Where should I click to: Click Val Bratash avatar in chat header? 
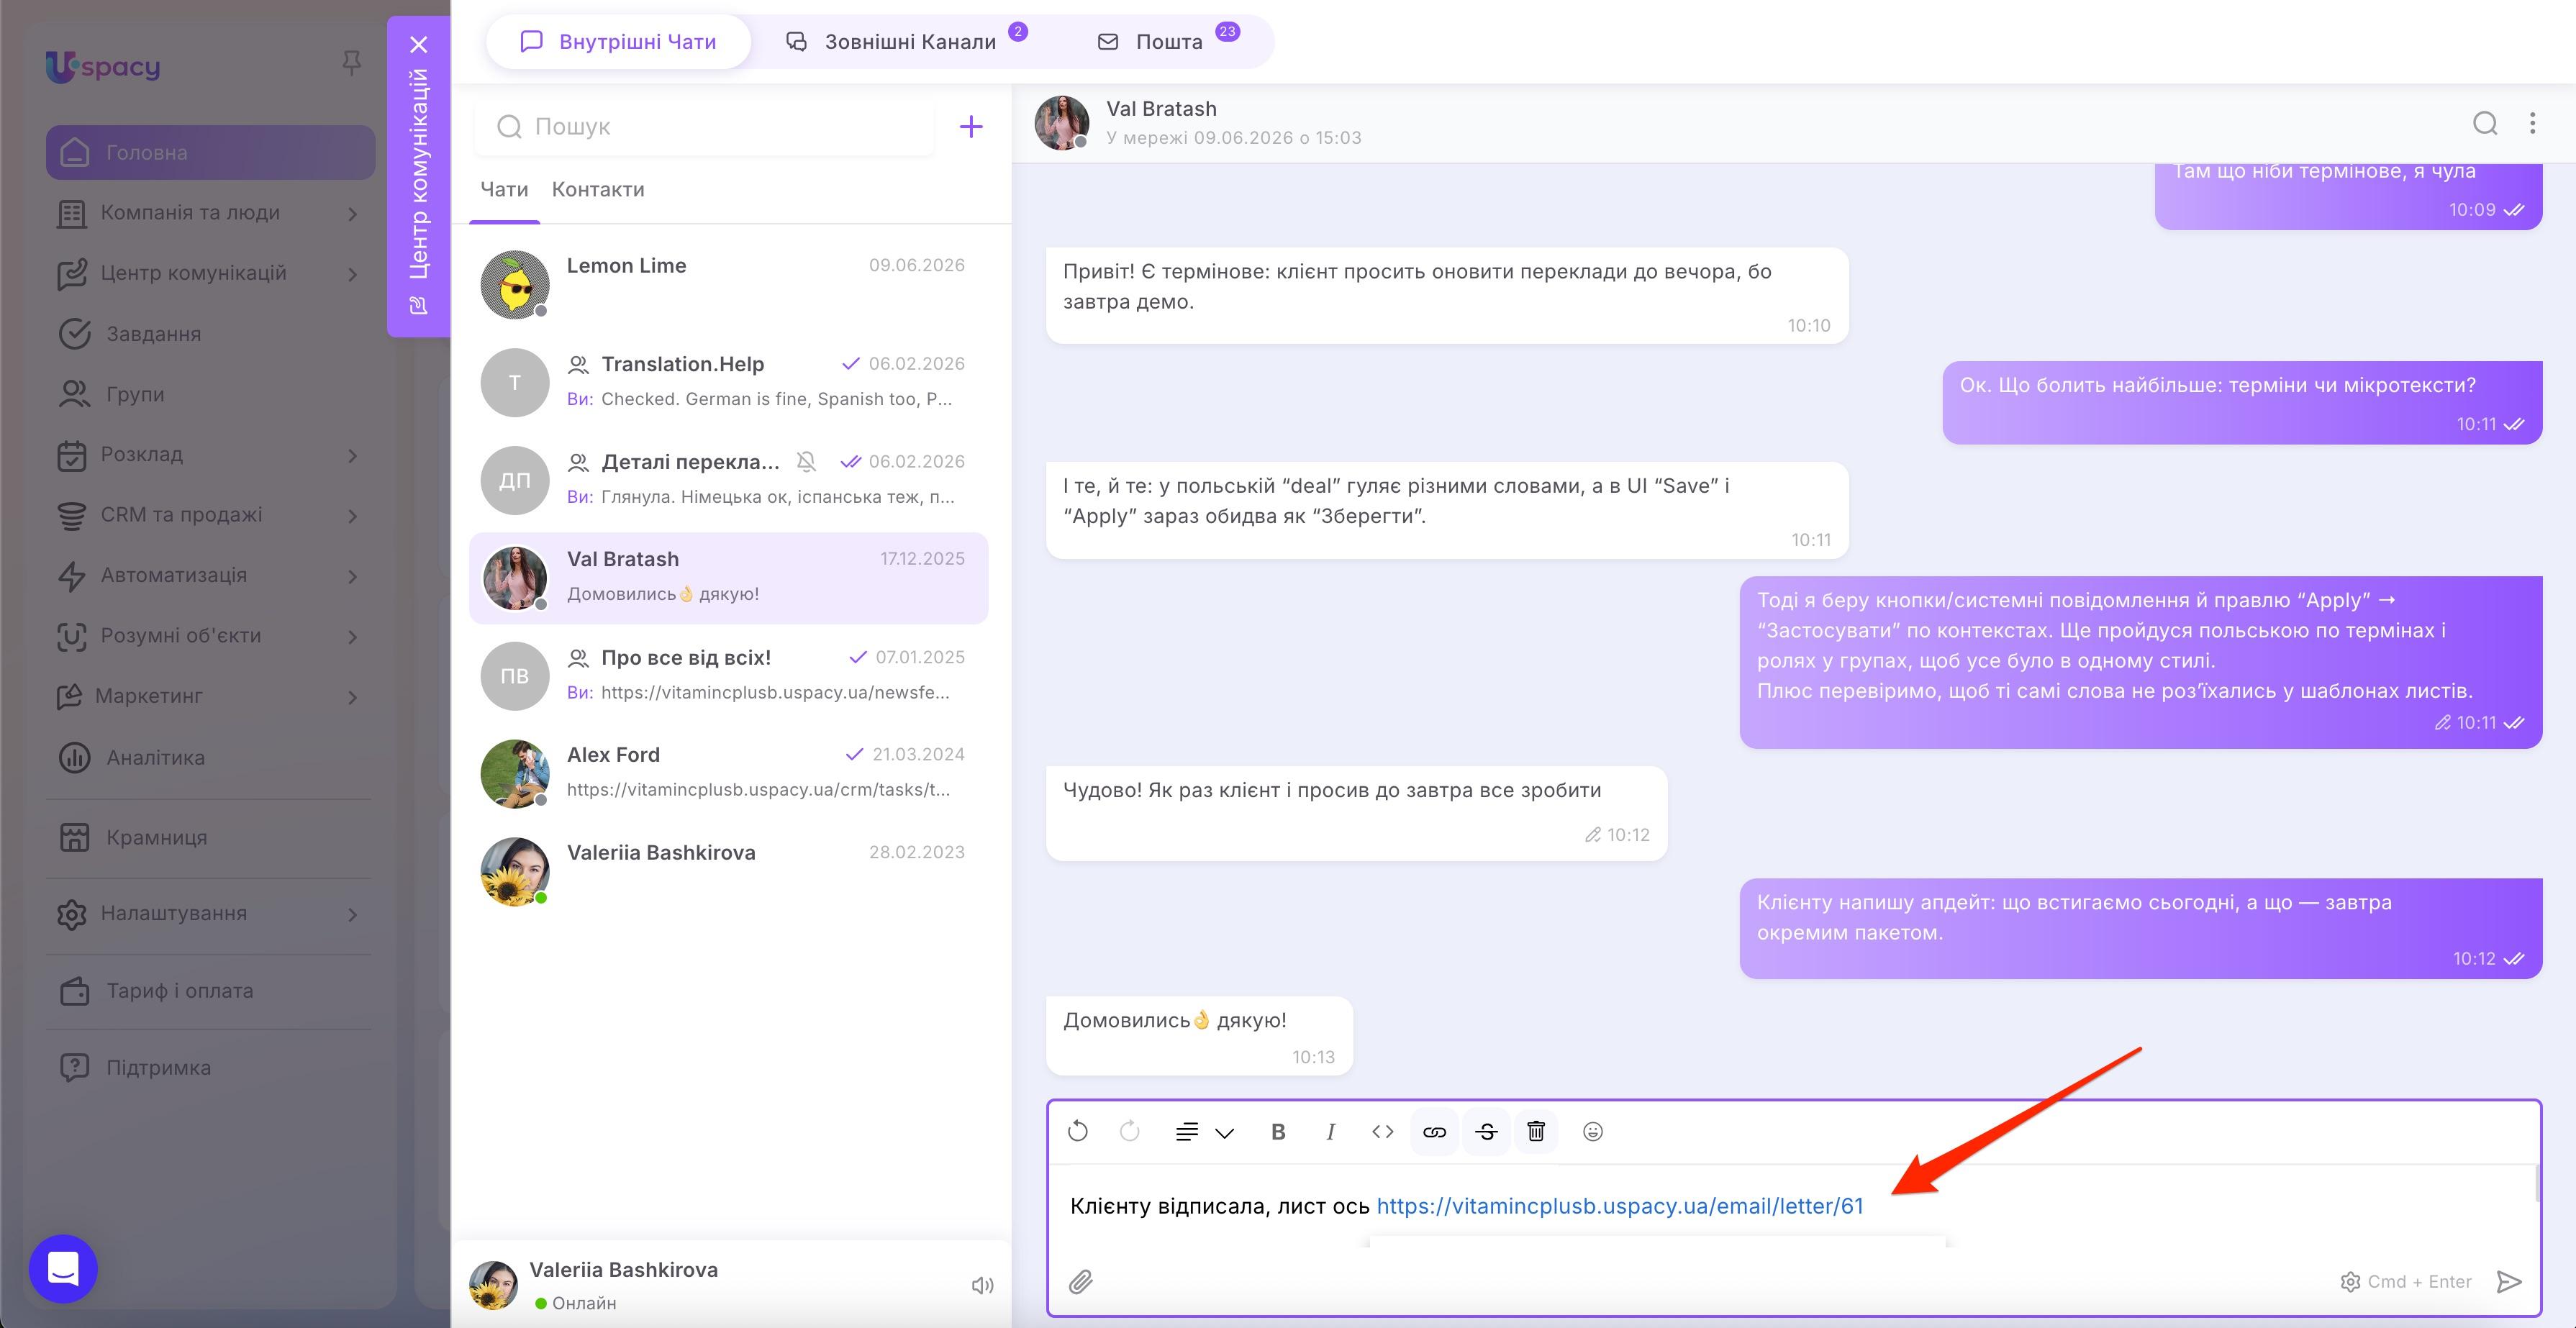[1061, 123]
